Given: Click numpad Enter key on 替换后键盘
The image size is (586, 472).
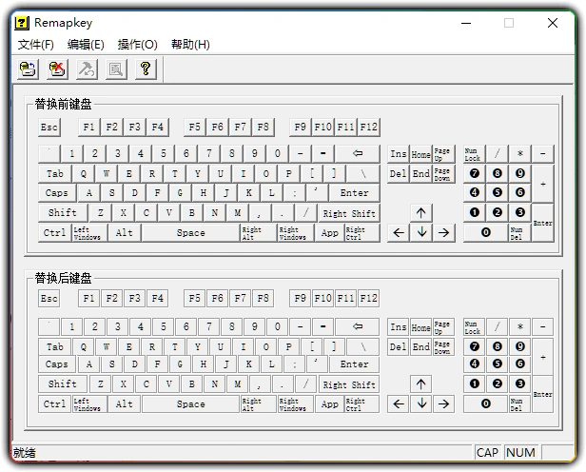Looking at the screenshot, I should (x=542, y=394).
